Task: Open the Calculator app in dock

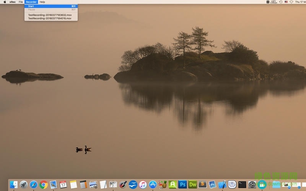Action: (x=83, y=185)
